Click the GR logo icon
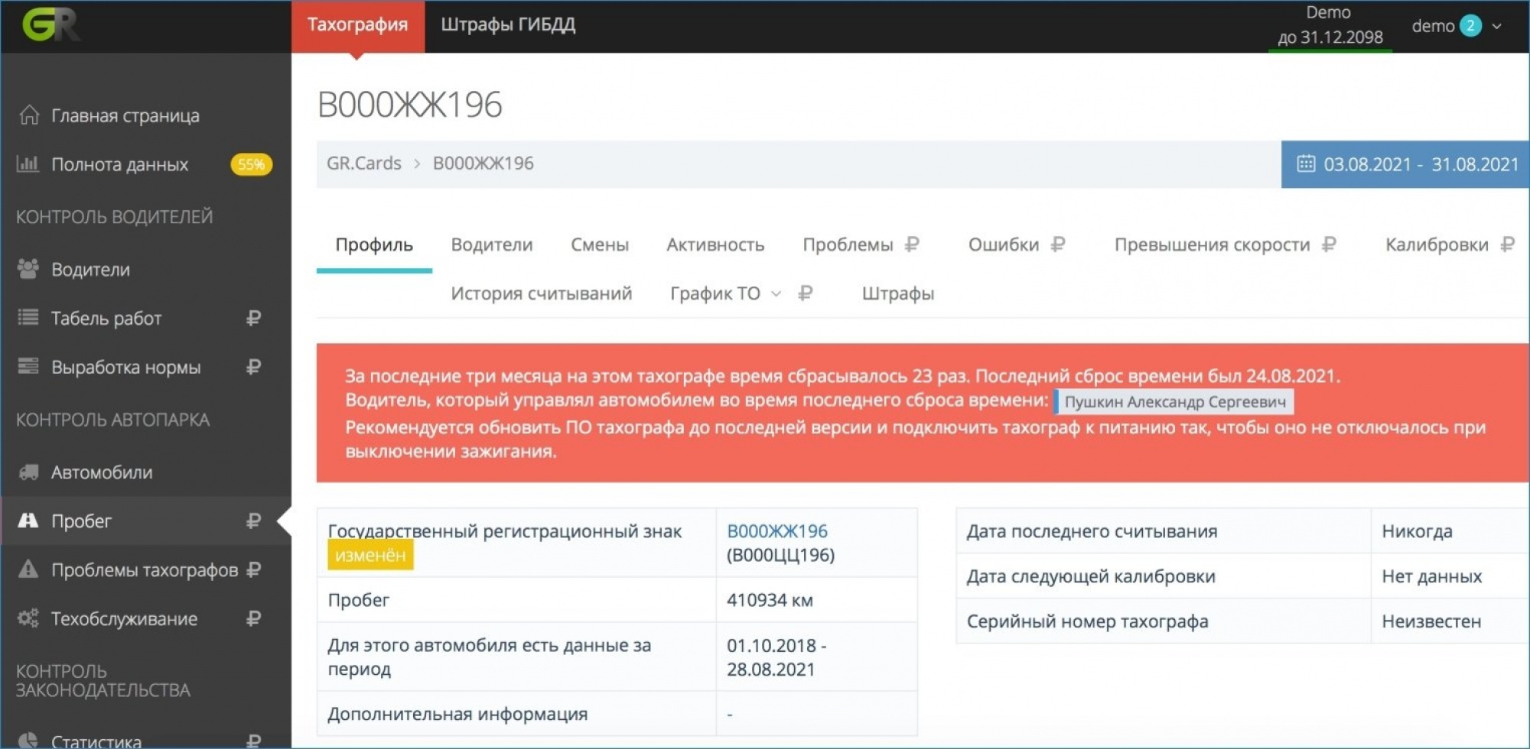The image size is (1530, 749). (50, 25)
